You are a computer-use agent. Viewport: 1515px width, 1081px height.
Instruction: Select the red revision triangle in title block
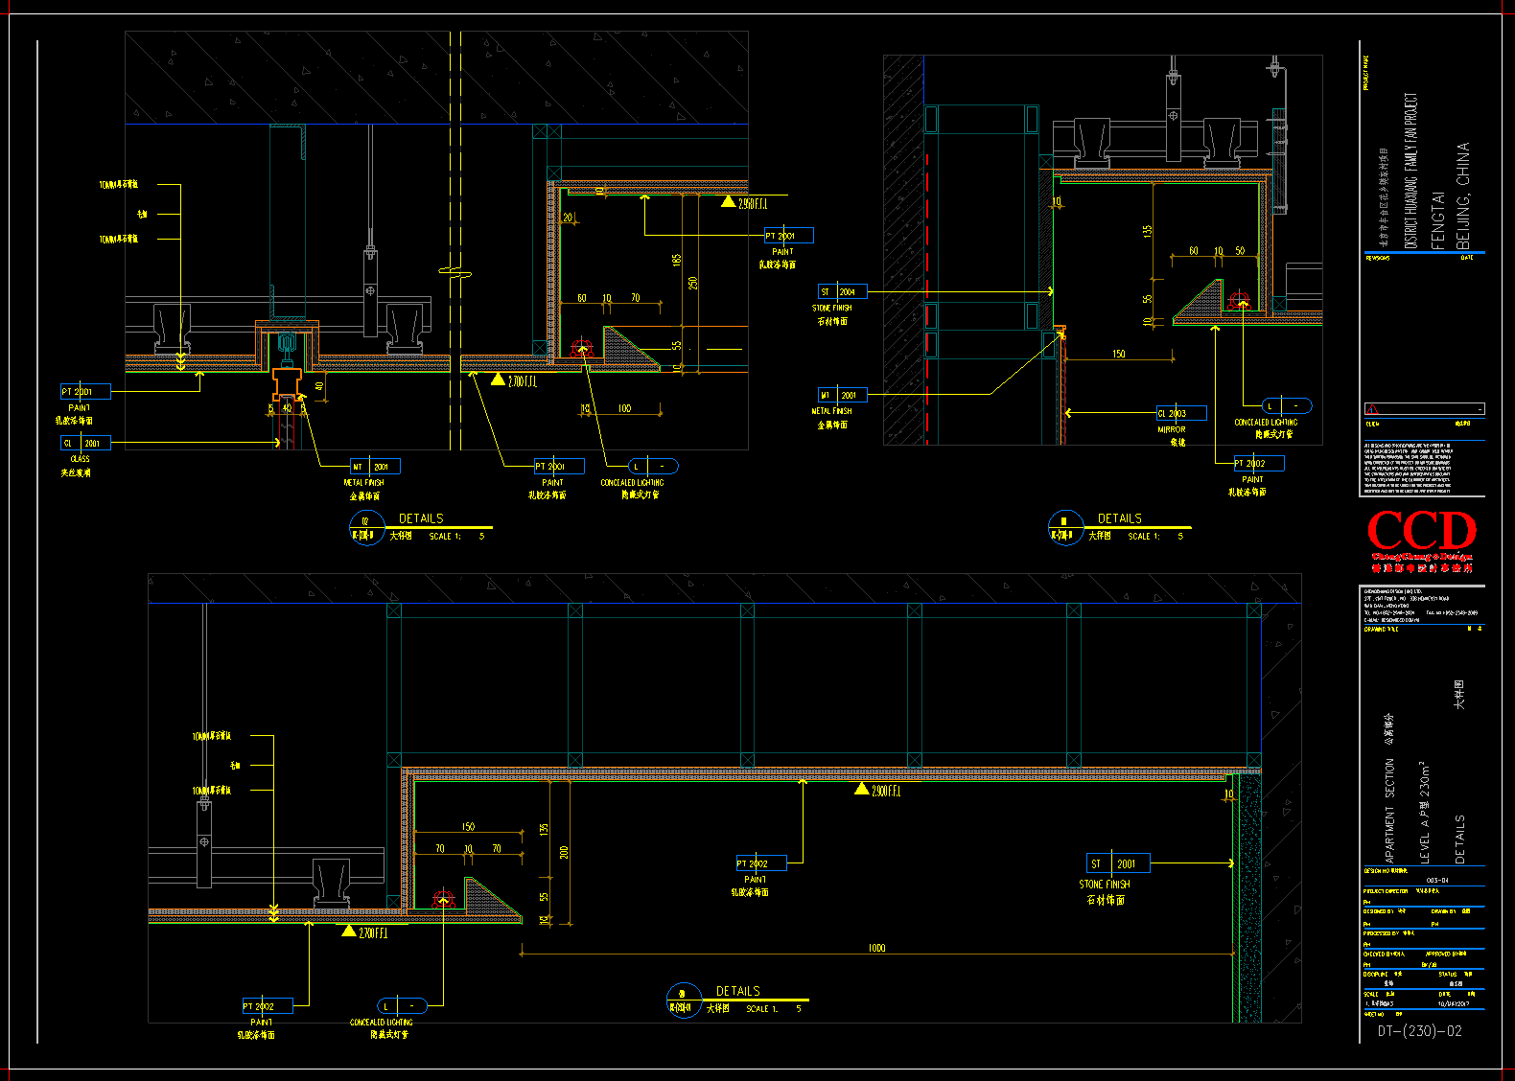coord(1372,409)
